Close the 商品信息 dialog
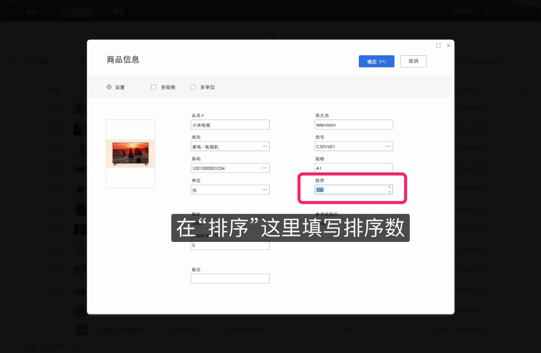Image resolution: width=541 pixels, height=353 pixels. 449,45
